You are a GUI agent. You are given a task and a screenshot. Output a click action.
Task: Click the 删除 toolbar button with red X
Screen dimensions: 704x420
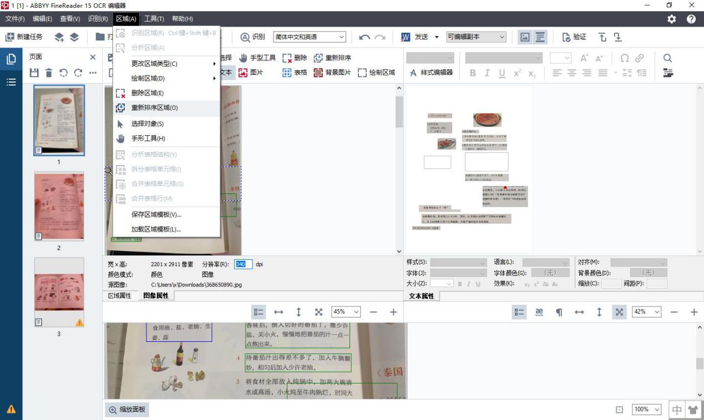pos(295,58)
